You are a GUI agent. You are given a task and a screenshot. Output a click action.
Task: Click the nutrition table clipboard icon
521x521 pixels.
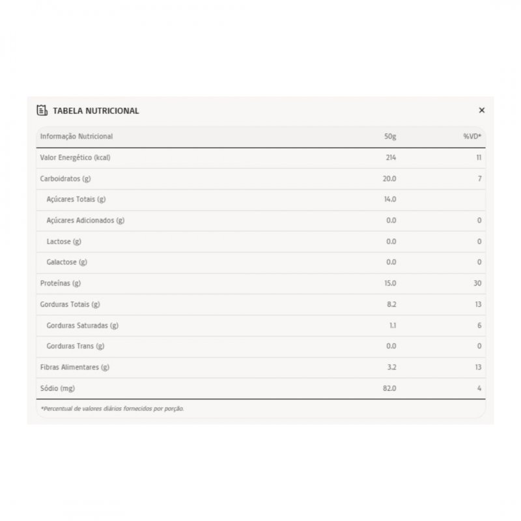(42, 110)
